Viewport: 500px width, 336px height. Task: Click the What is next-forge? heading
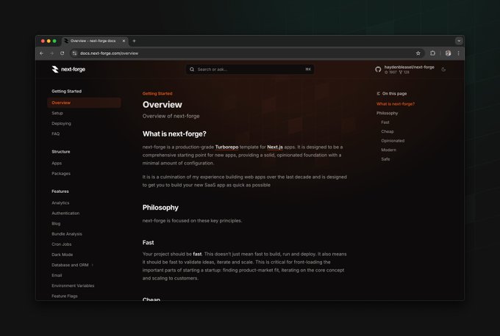(x=174, y=134)
